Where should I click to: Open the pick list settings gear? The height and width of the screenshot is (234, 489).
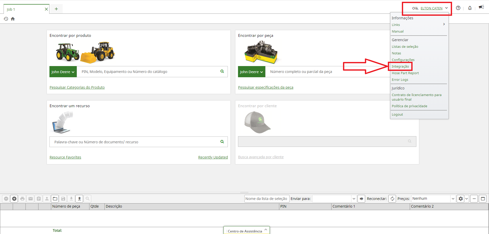pyautogui.click(x=461, y=199)
